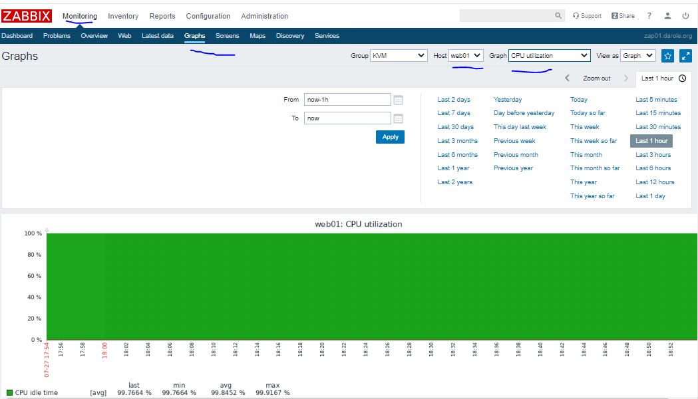Click the To input field
698x399 pixels.
click(x=347, y=118)
